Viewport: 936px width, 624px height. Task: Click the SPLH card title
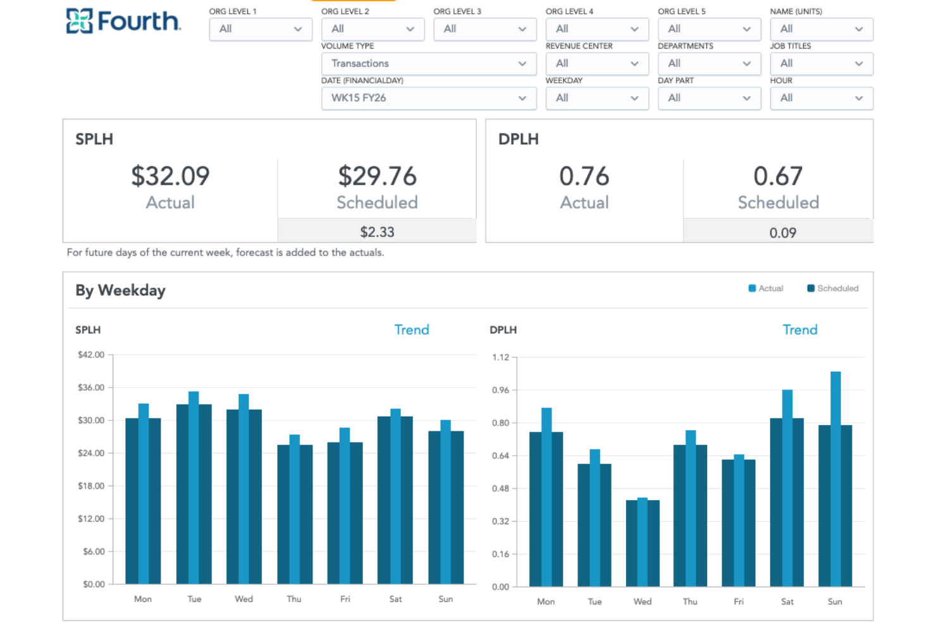click(x=94, y=139)
